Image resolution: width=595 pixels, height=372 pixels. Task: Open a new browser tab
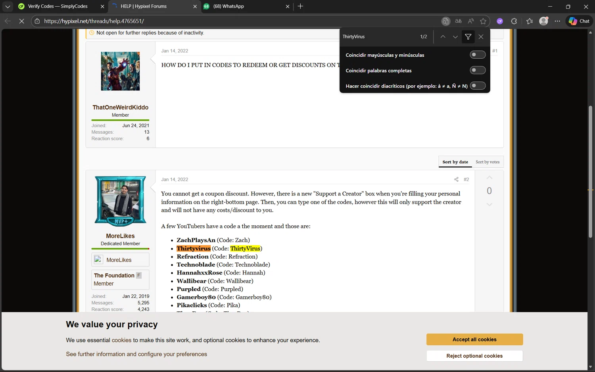coord(300,6)
